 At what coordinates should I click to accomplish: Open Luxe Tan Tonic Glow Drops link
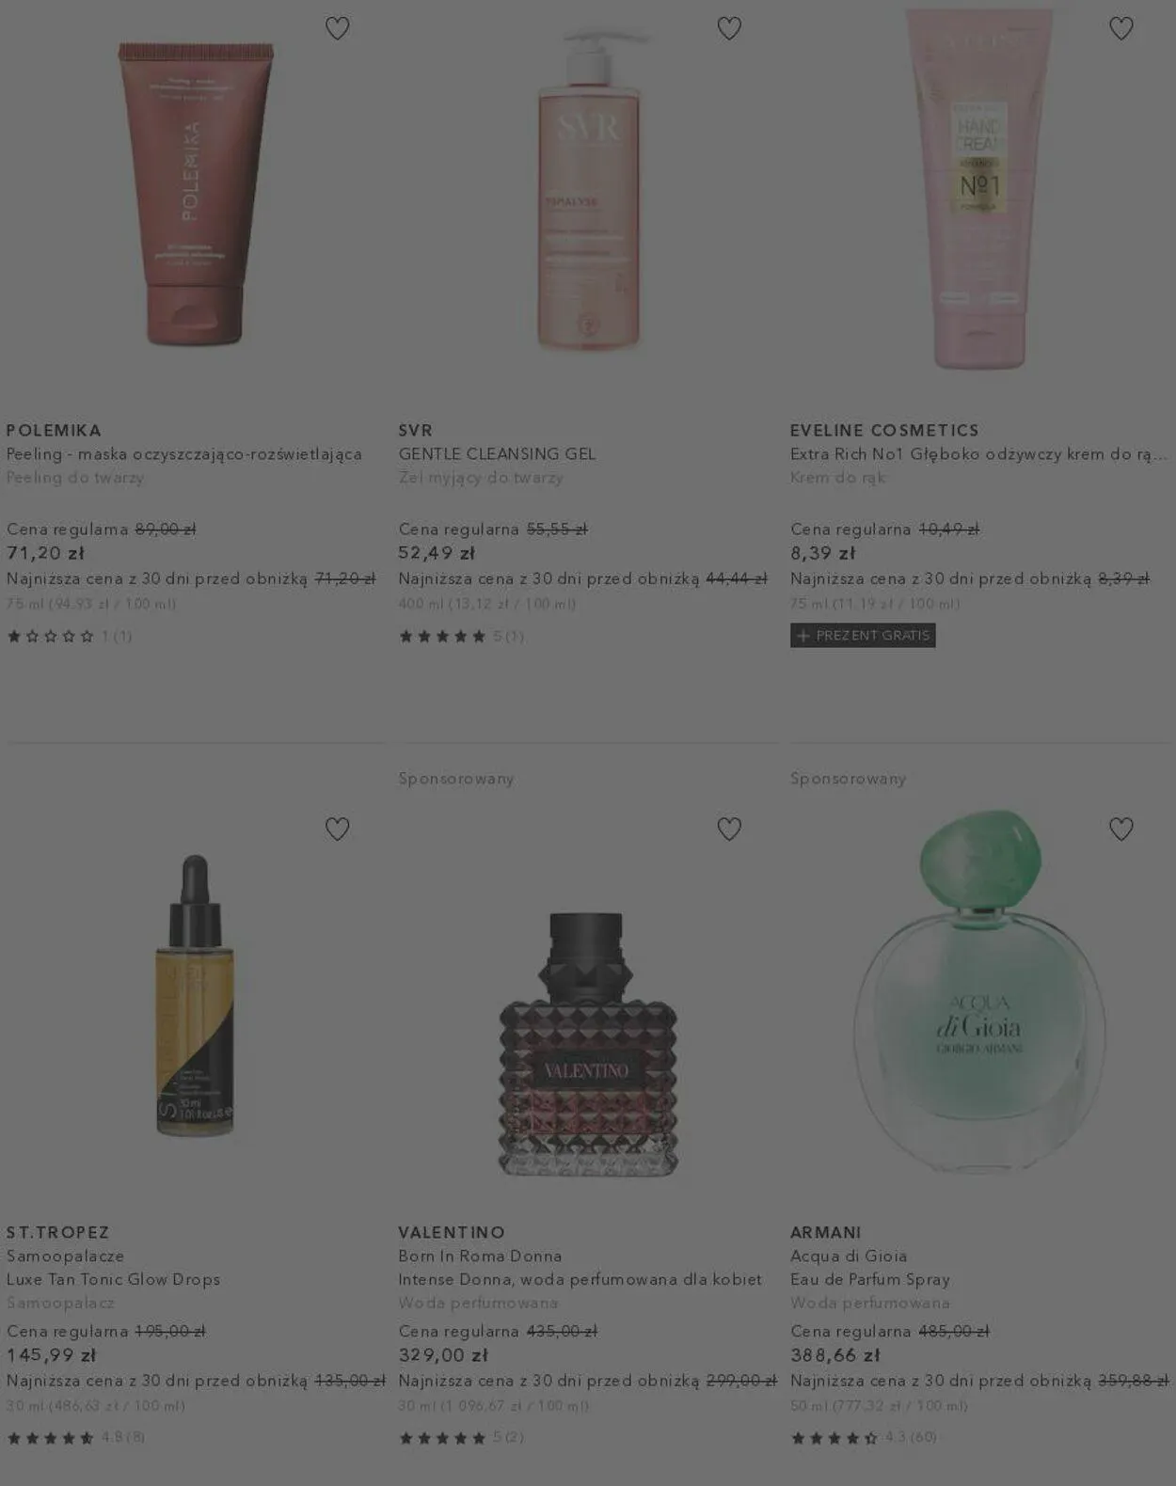pos(113,1280)
